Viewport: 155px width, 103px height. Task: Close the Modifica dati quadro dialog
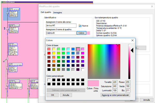(x=152, y=6)
